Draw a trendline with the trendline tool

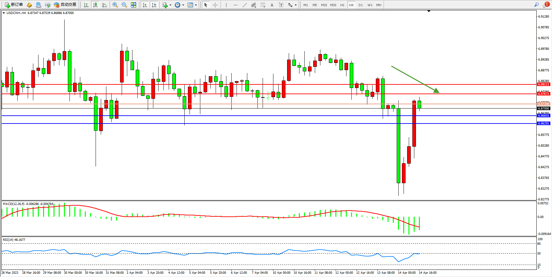point(244,5)
